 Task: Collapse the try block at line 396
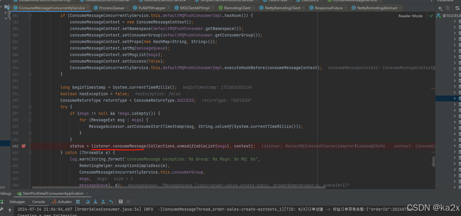30,107
